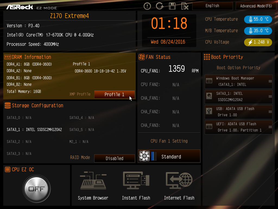Toggle the CPU EZ OC OFF knob
Image resolution: width=278 pixels, height=209 pixels.
[x=37, y=189]
